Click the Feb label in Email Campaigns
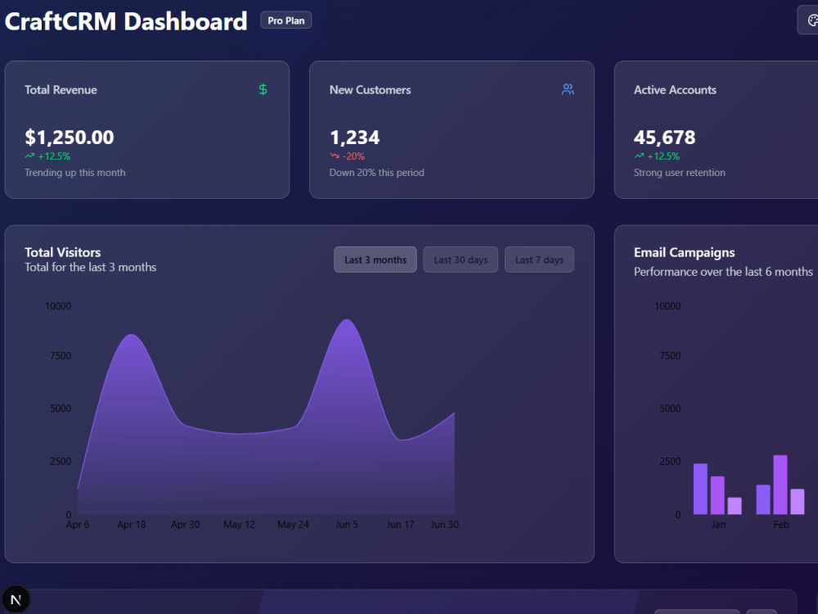 coord(781,524)
